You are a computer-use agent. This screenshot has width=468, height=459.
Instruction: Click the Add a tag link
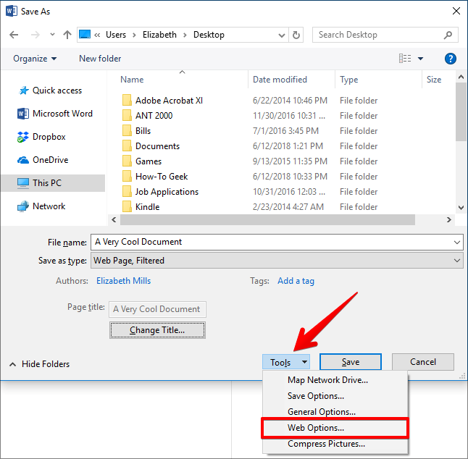[x=296, y=281]
